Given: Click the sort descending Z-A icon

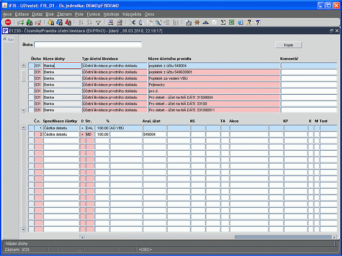Looking at the screenshot, I should pos(89,23).
